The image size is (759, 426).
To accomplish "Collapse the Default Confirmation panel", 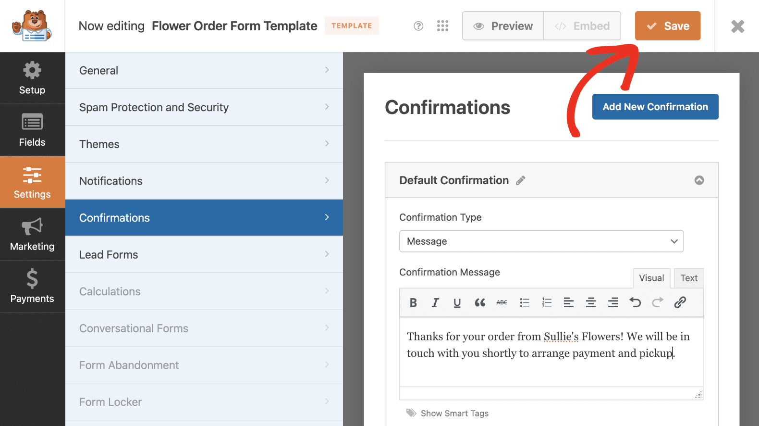I will pos(699,180).
